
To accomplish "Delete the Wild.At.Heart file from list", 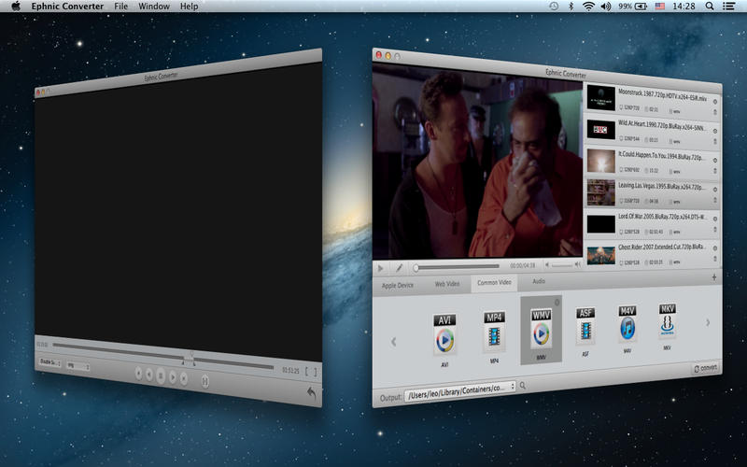I will tap(714, 142).
